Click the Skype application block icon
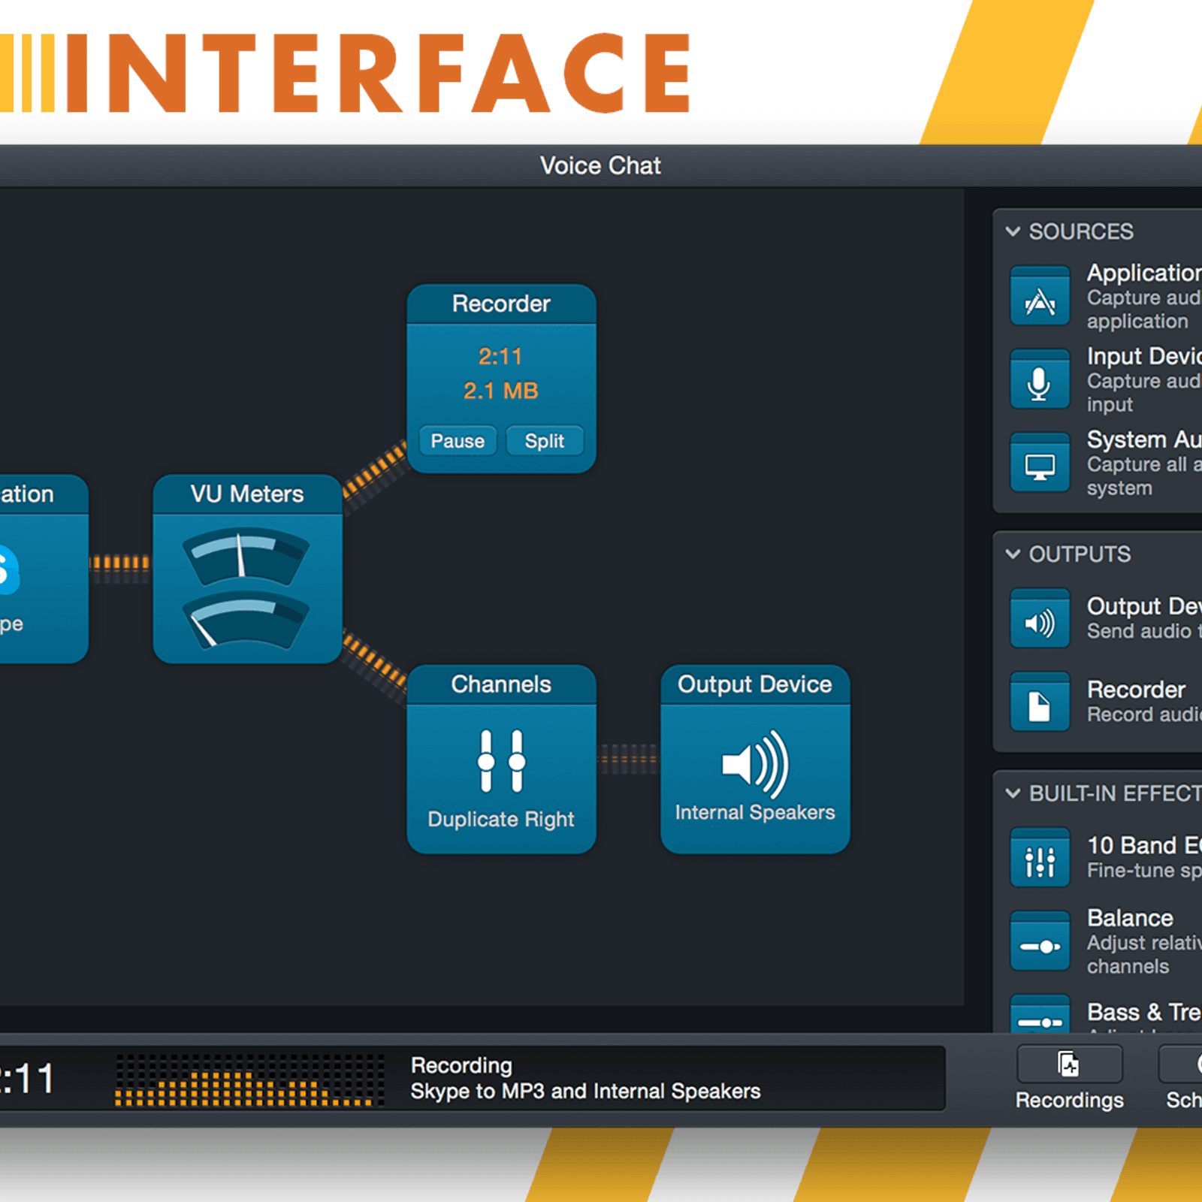This screenshot has height=1202, width=1202. point(8,569)
